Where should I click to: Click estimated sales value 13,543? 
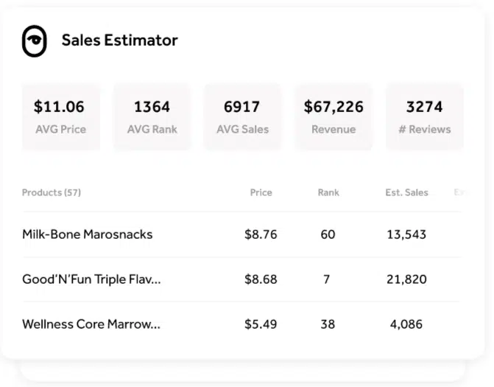pos(406,234)
